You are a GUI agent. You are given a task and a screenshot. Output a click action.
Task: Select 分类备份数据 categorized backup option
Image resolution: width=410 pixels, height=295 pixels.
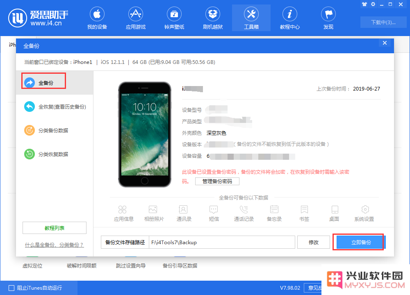pyautogui.click(x=46, y=130)
